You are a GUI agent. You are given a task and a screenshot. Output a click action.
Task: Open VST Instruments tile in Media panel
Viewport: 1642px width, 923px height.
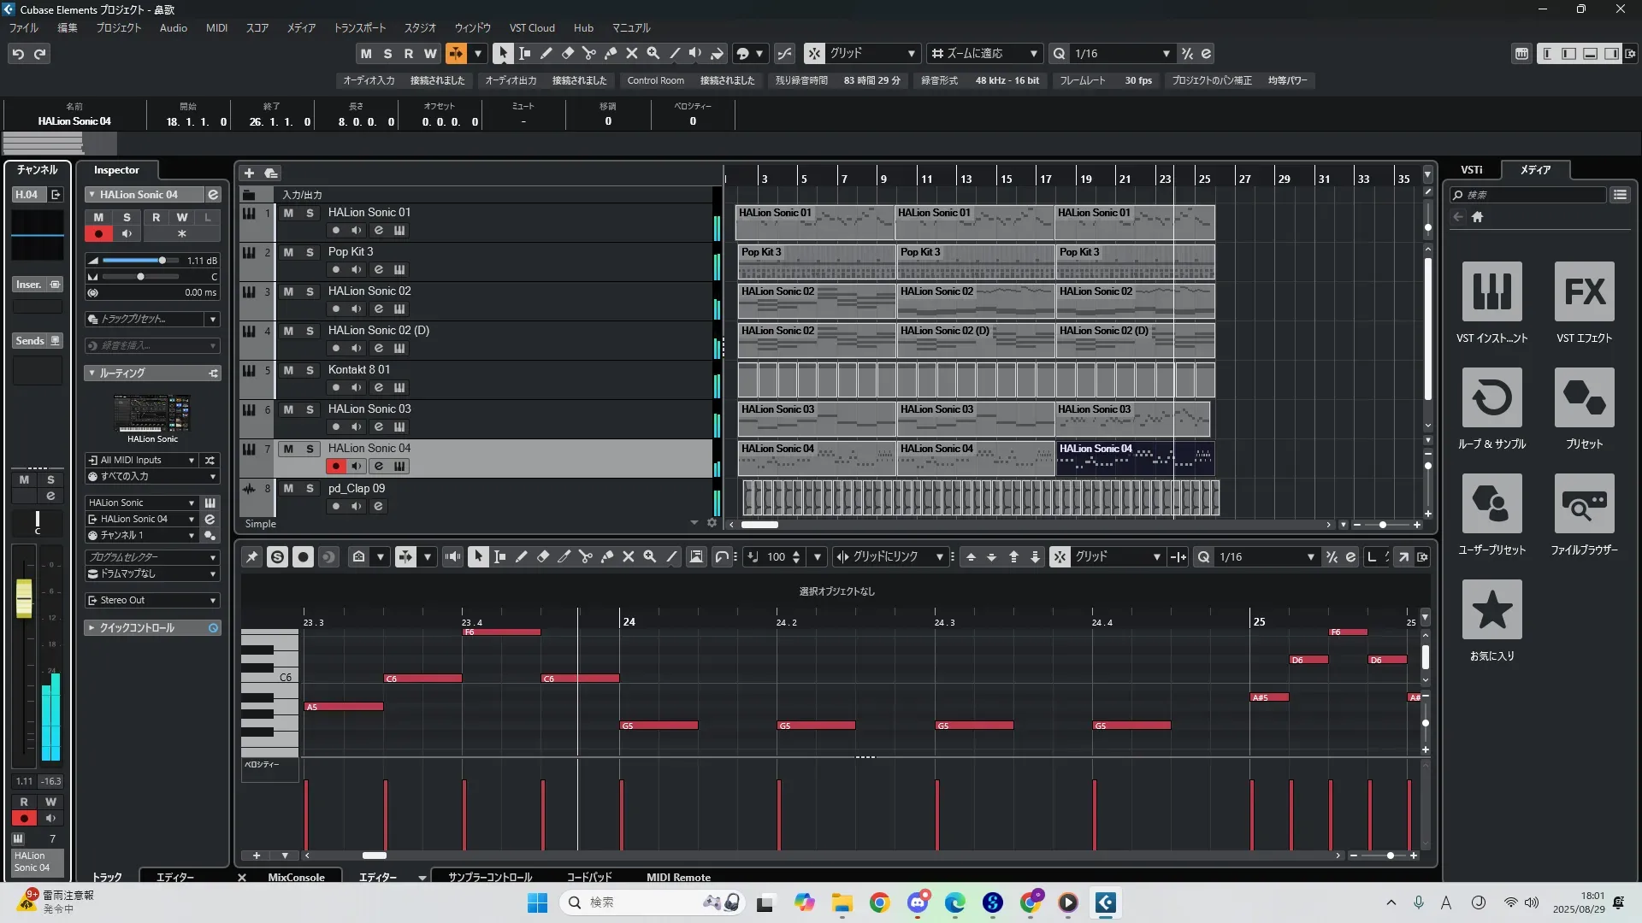click(x=1491, y=291)
